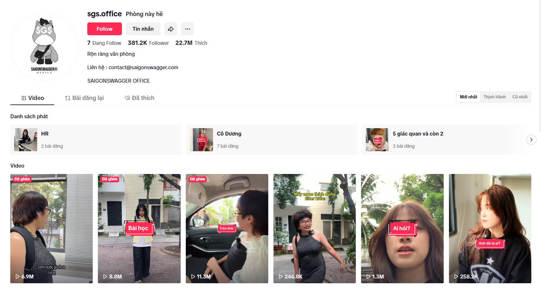Open Tin nhắn message button
541x289 pixels.
[143, 29]
